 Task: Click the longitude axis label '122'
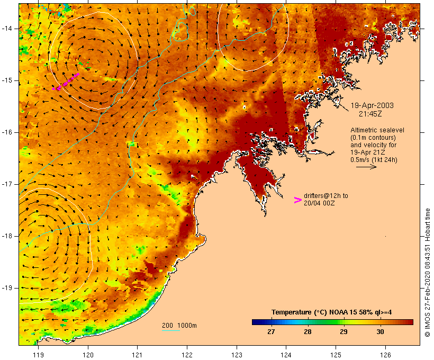click(x=187, y=355)
